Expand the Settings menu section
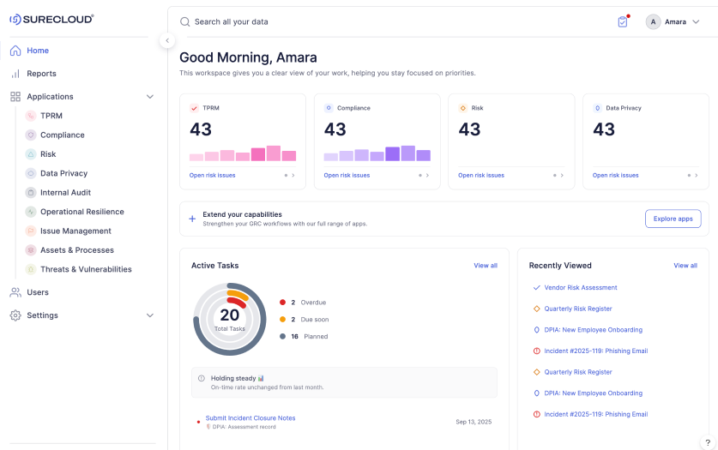The height and width of the screenshot is (450, 718). coord(150,315)
